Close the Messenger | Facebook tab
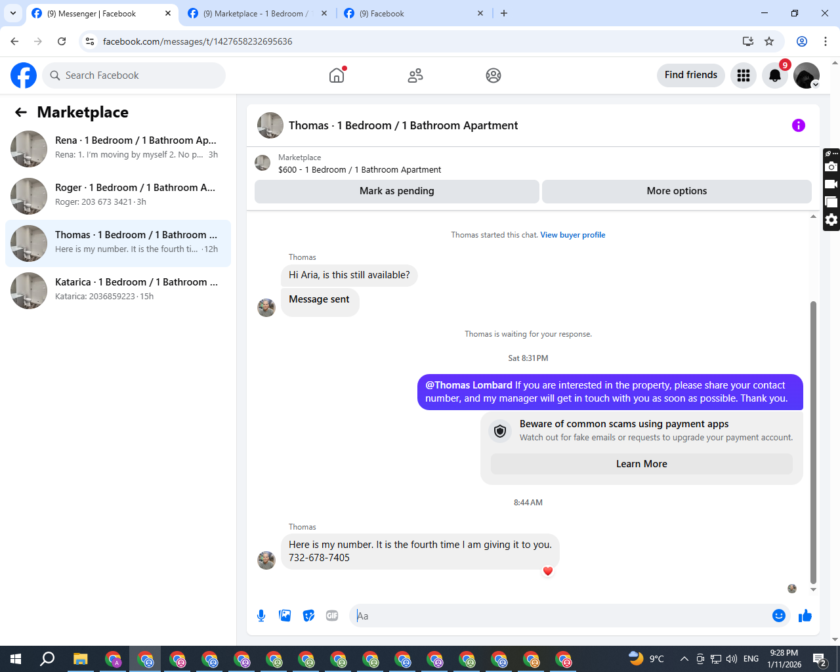The width and height of the screenshot is (840, 672). coord(168,13)
